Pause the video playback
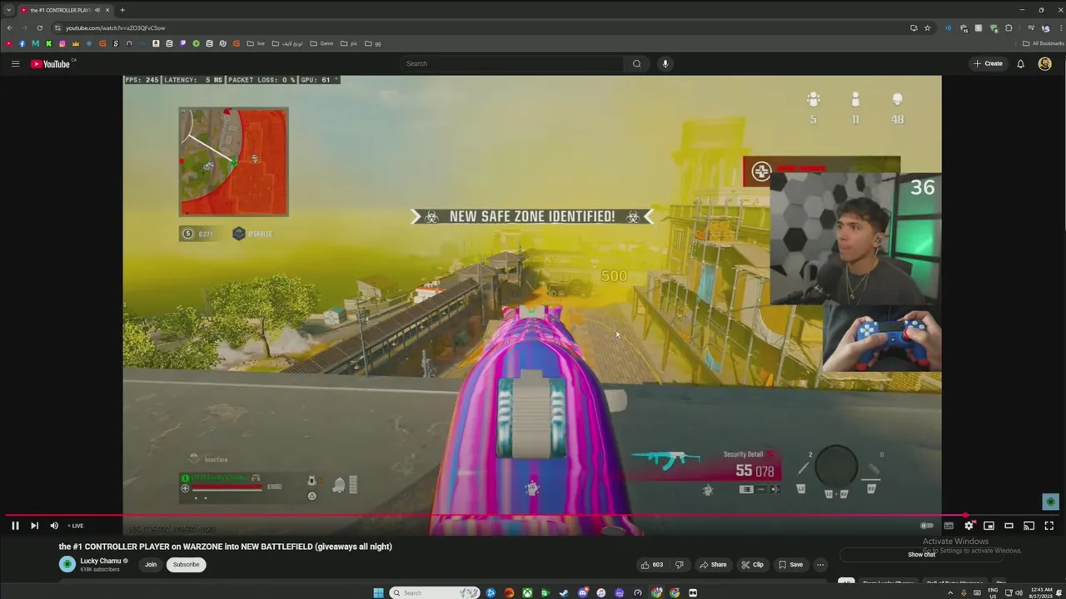The width and height of the screenshot is (1066, 599). click(15, 525)
